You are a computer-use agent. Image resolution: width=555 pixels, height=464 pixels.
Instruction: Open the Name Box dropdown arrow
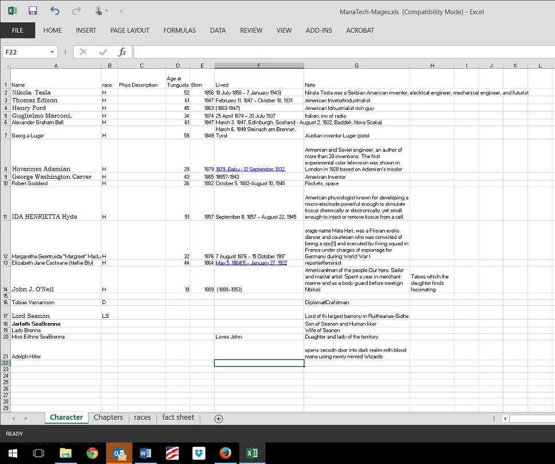[52, 52]
